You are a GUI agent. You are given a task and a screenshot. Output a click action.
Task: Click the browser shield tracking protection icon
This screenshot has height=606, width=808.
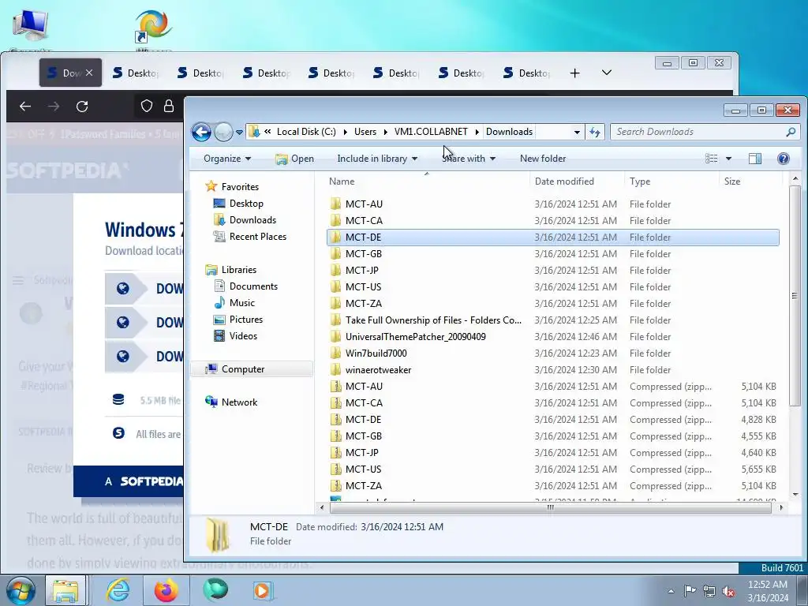147,107
